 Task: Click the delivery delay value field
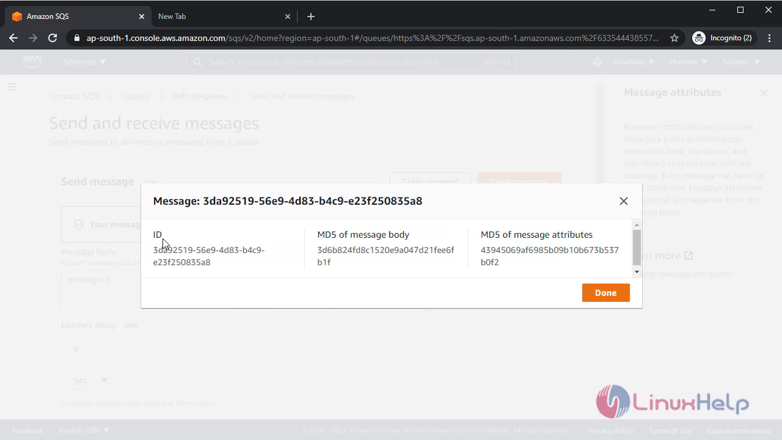point(88,350)
